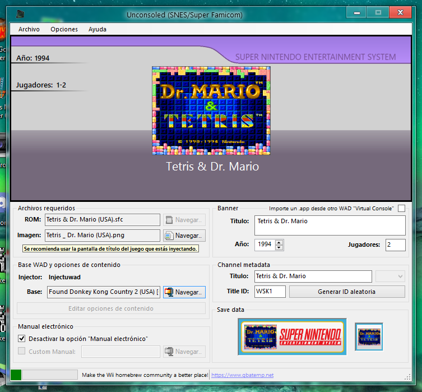Click the Dr. Mario & Tetris title screen preview
Viewport: 422px width, 392px height.
click(x=211, y=110)
